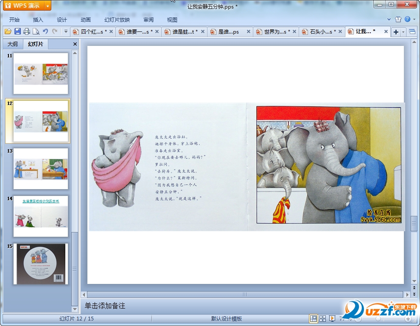Open Print Preview icon
Viewport: 420px width, 326px height.
pos(36,31)
